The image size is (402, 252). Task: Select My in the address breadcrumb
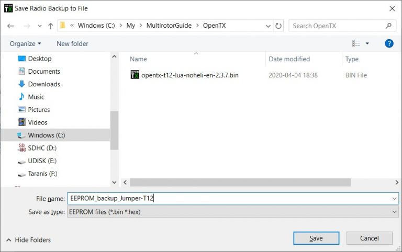click(130, 26)
